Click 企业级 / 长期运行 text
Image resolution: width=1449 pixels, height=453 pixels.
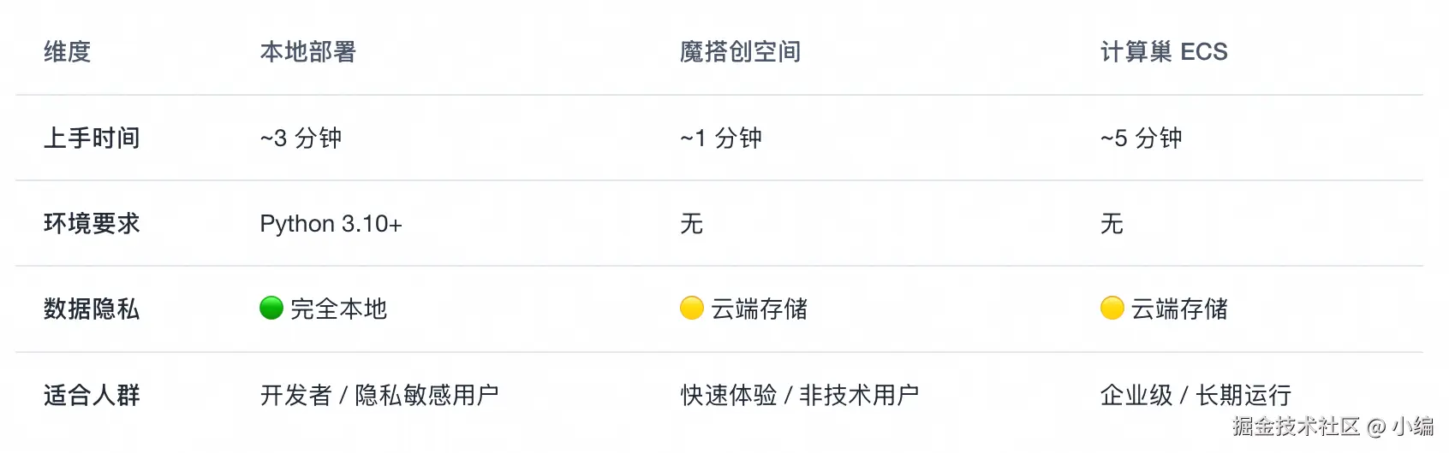click(1196, 395)
